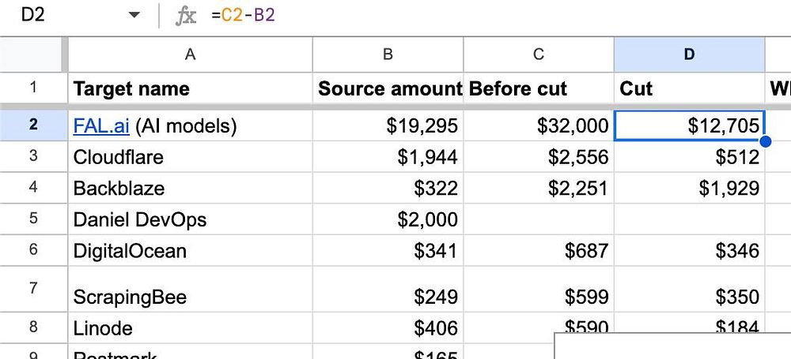Open the FAL.ai hyperlink
This screenshot has width=791, height=359.
pos(101,125)
